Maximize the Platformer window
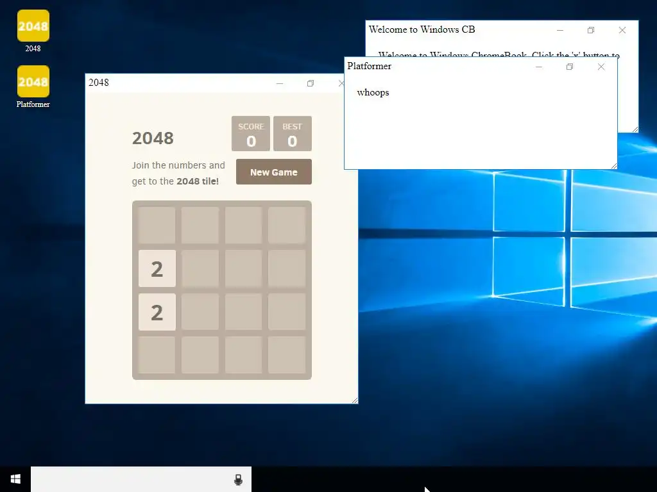This screenshot has height=492, width=657. [570, 67]
